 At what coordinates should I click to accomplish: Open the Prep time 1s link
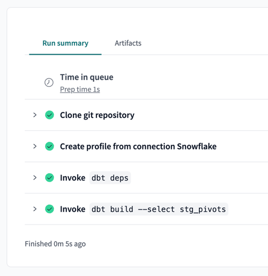pos(80,89)
